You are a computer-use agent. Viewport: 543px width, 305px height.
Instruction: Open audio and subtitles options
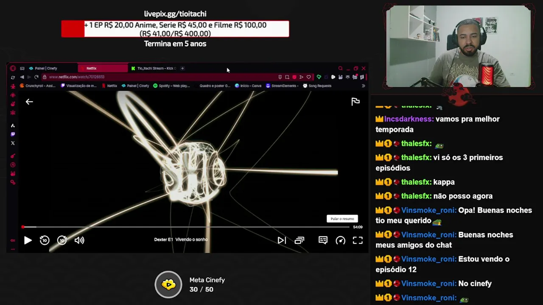[x=323, y=240]
